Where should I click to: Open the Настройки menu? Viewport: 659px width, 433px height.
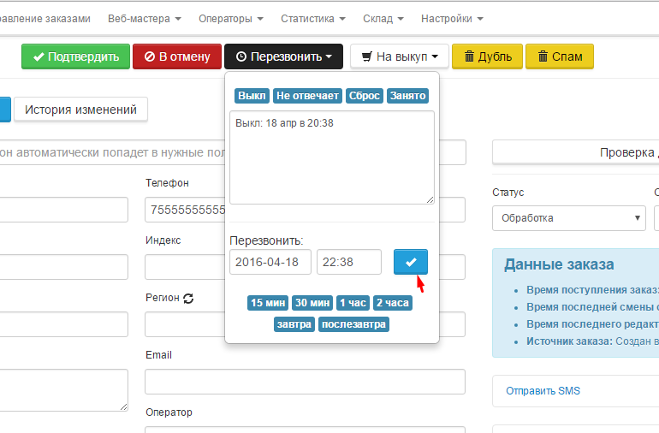(452, 19)
